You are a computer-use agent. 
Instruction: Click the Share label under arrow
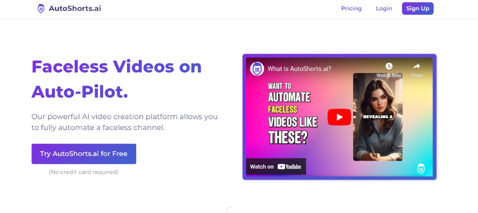coord(417,75)
